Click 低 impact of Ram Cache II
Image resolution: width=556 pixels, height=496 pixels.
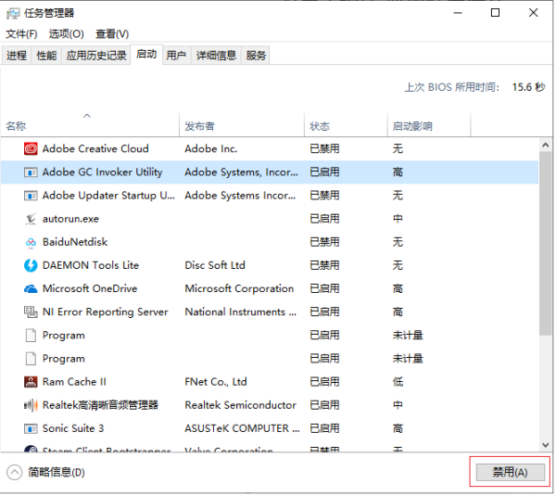398,383
